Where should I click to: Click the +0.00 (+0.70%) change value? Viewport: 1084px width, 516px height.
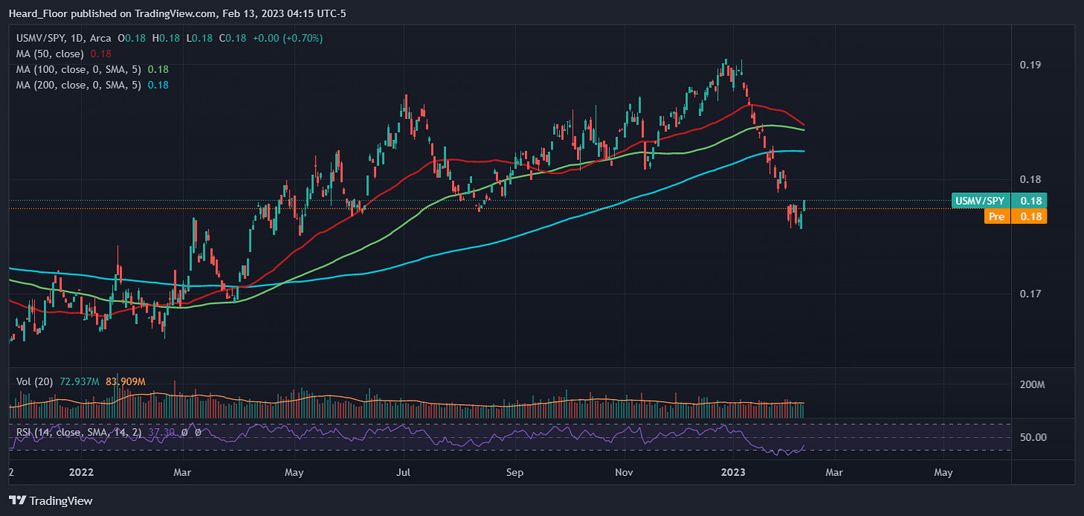click(x=287, y=37)
